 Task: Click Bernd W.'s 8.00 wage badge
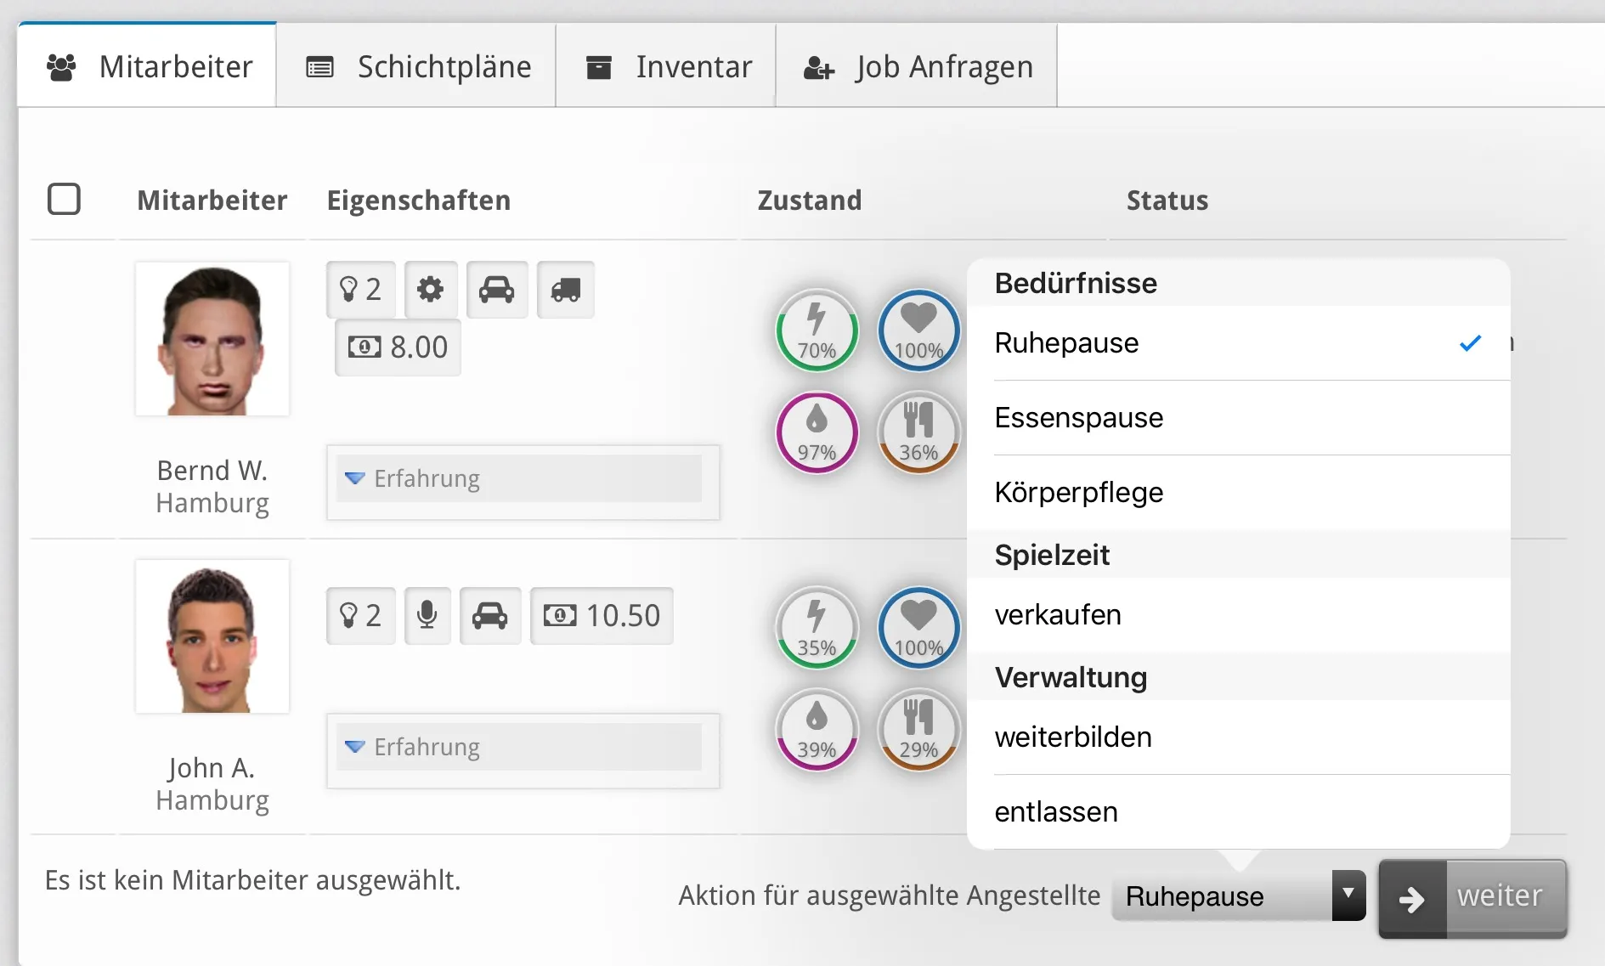pyautogui.click(x=398, y=347)
